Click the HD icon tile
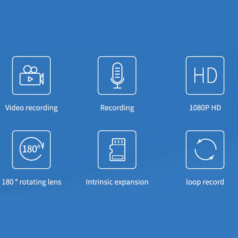238x238 pixels. click(x=205, y=76)
